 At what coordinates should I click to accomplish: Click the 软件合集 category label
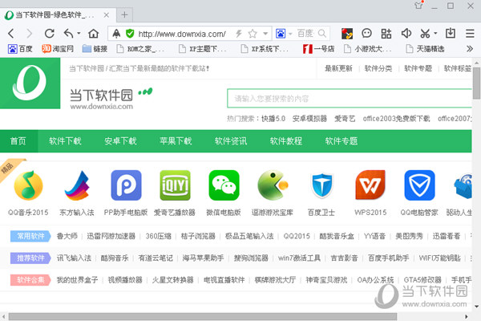point(30,280)
